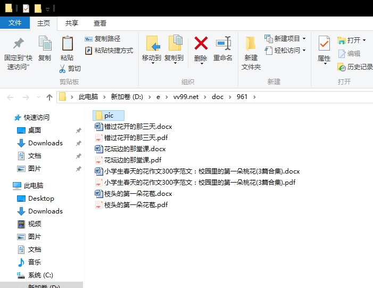Click Copy path (复制路径)
Viewport: 373px width, 288px height.
pos(103,38)
